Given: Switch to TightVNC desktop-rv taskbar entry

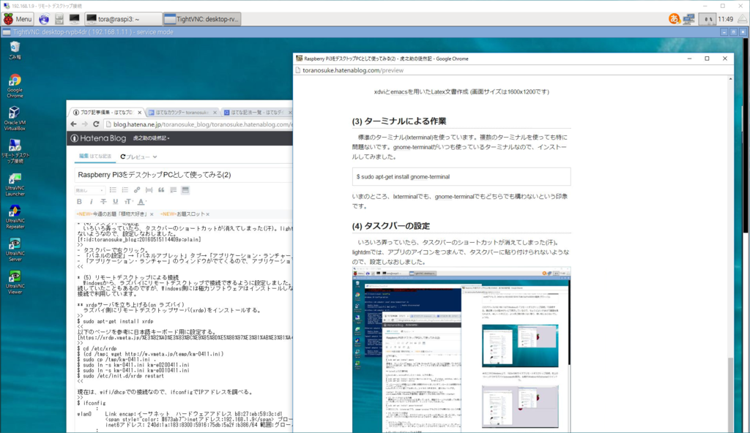Looking at the screenshot, I should click(201, 19).
